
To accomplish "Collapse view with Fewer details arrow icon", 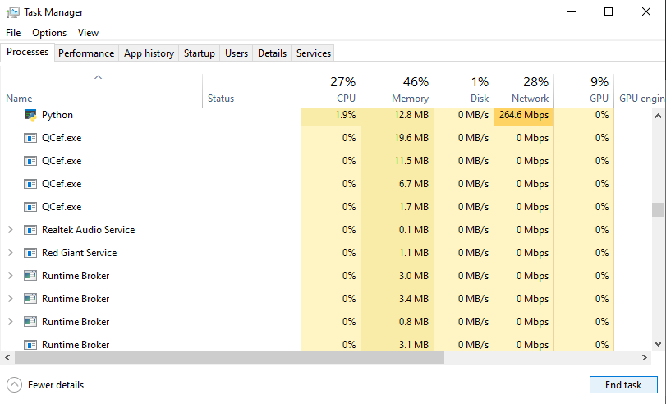I will point(14,384).
